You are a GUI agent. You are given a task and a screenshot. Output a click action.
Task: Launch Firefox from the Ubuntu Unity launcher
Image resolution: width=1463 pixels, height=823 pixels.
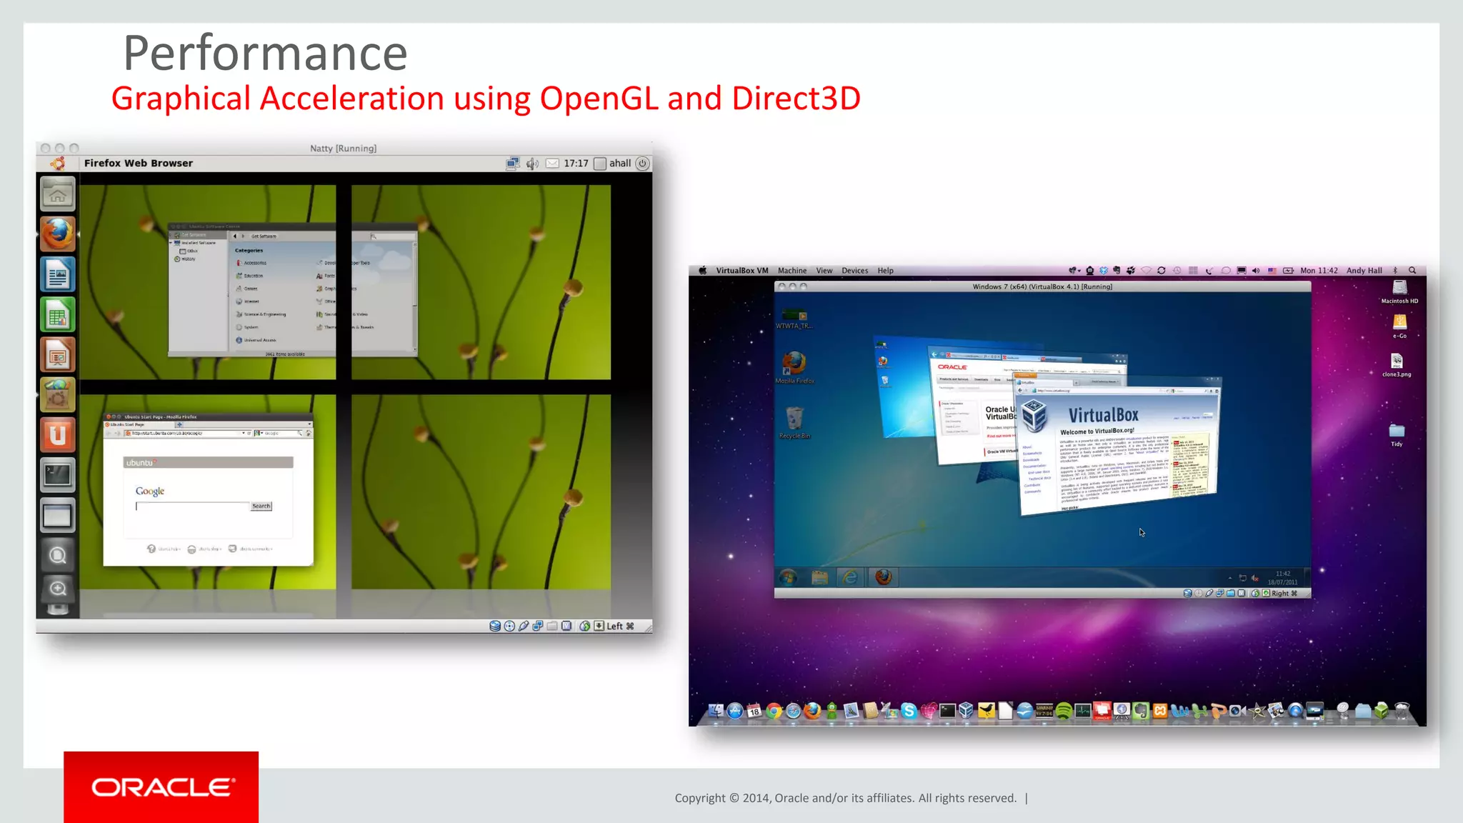click(x=57, y=234)
